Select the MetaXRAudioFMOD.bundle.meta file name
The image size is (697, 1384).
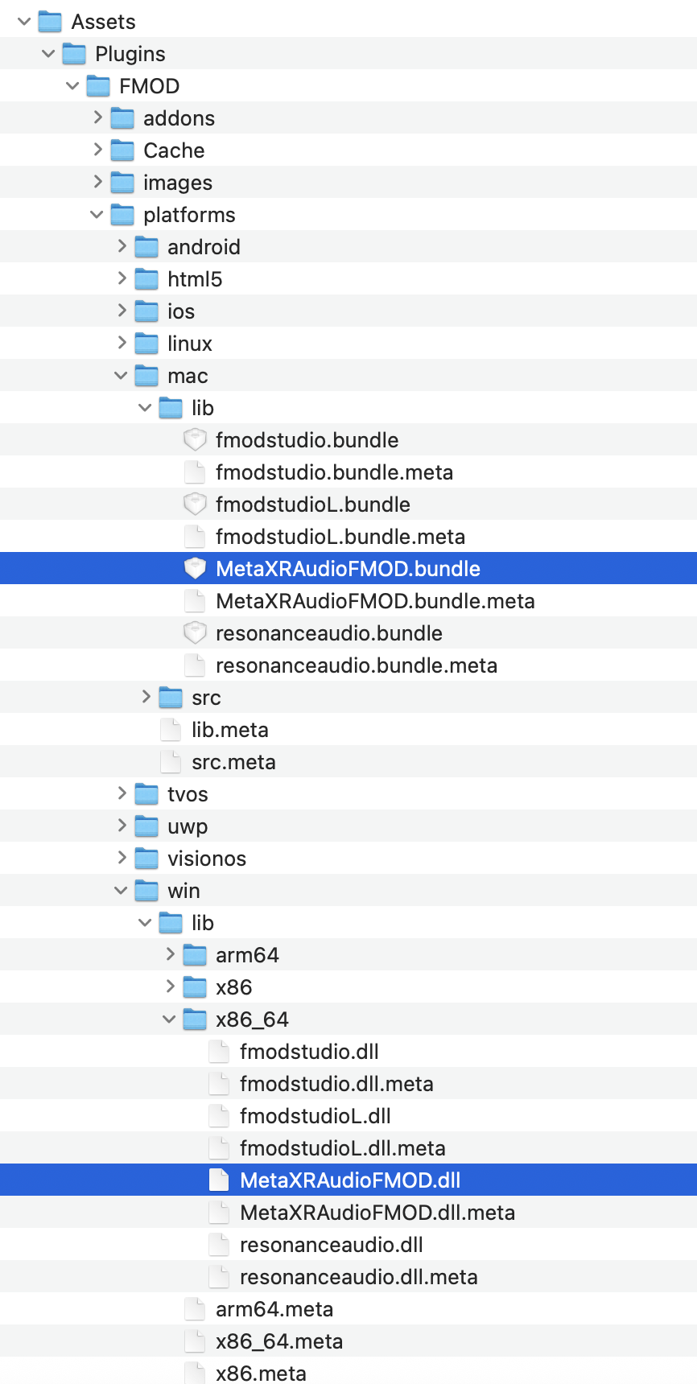tap(375, 601)
